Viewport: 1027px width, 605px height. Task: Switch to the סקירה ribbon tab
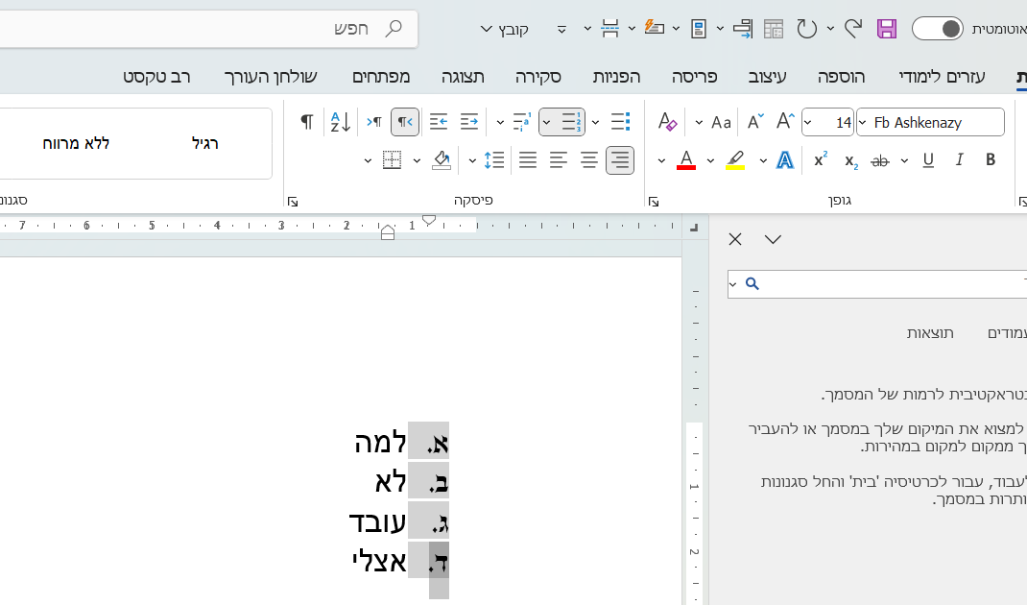point(538,77)
